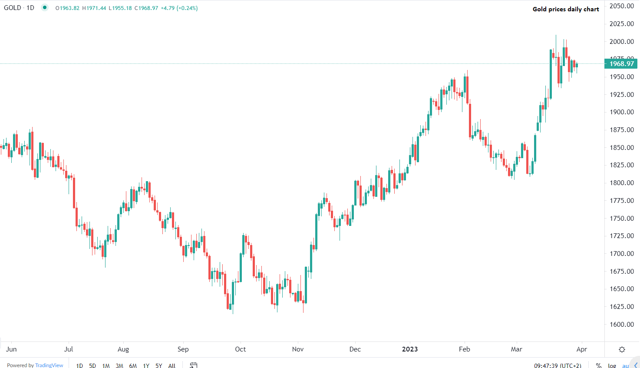The width and height of the screenshot is (640, 368).
Task: Enable logarithmic scale with the log icon
Action: pyautogui.click(x=611, y=365)
